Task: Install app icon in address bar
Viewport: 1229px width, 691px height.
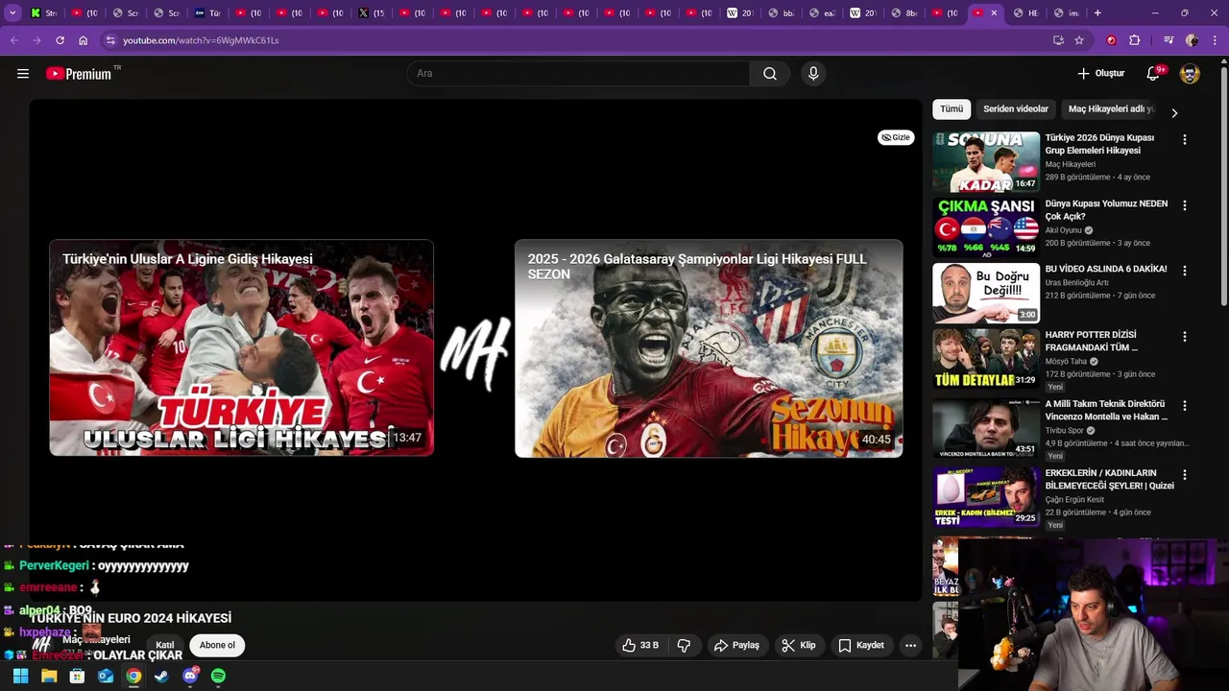Action: point(1058,40)
